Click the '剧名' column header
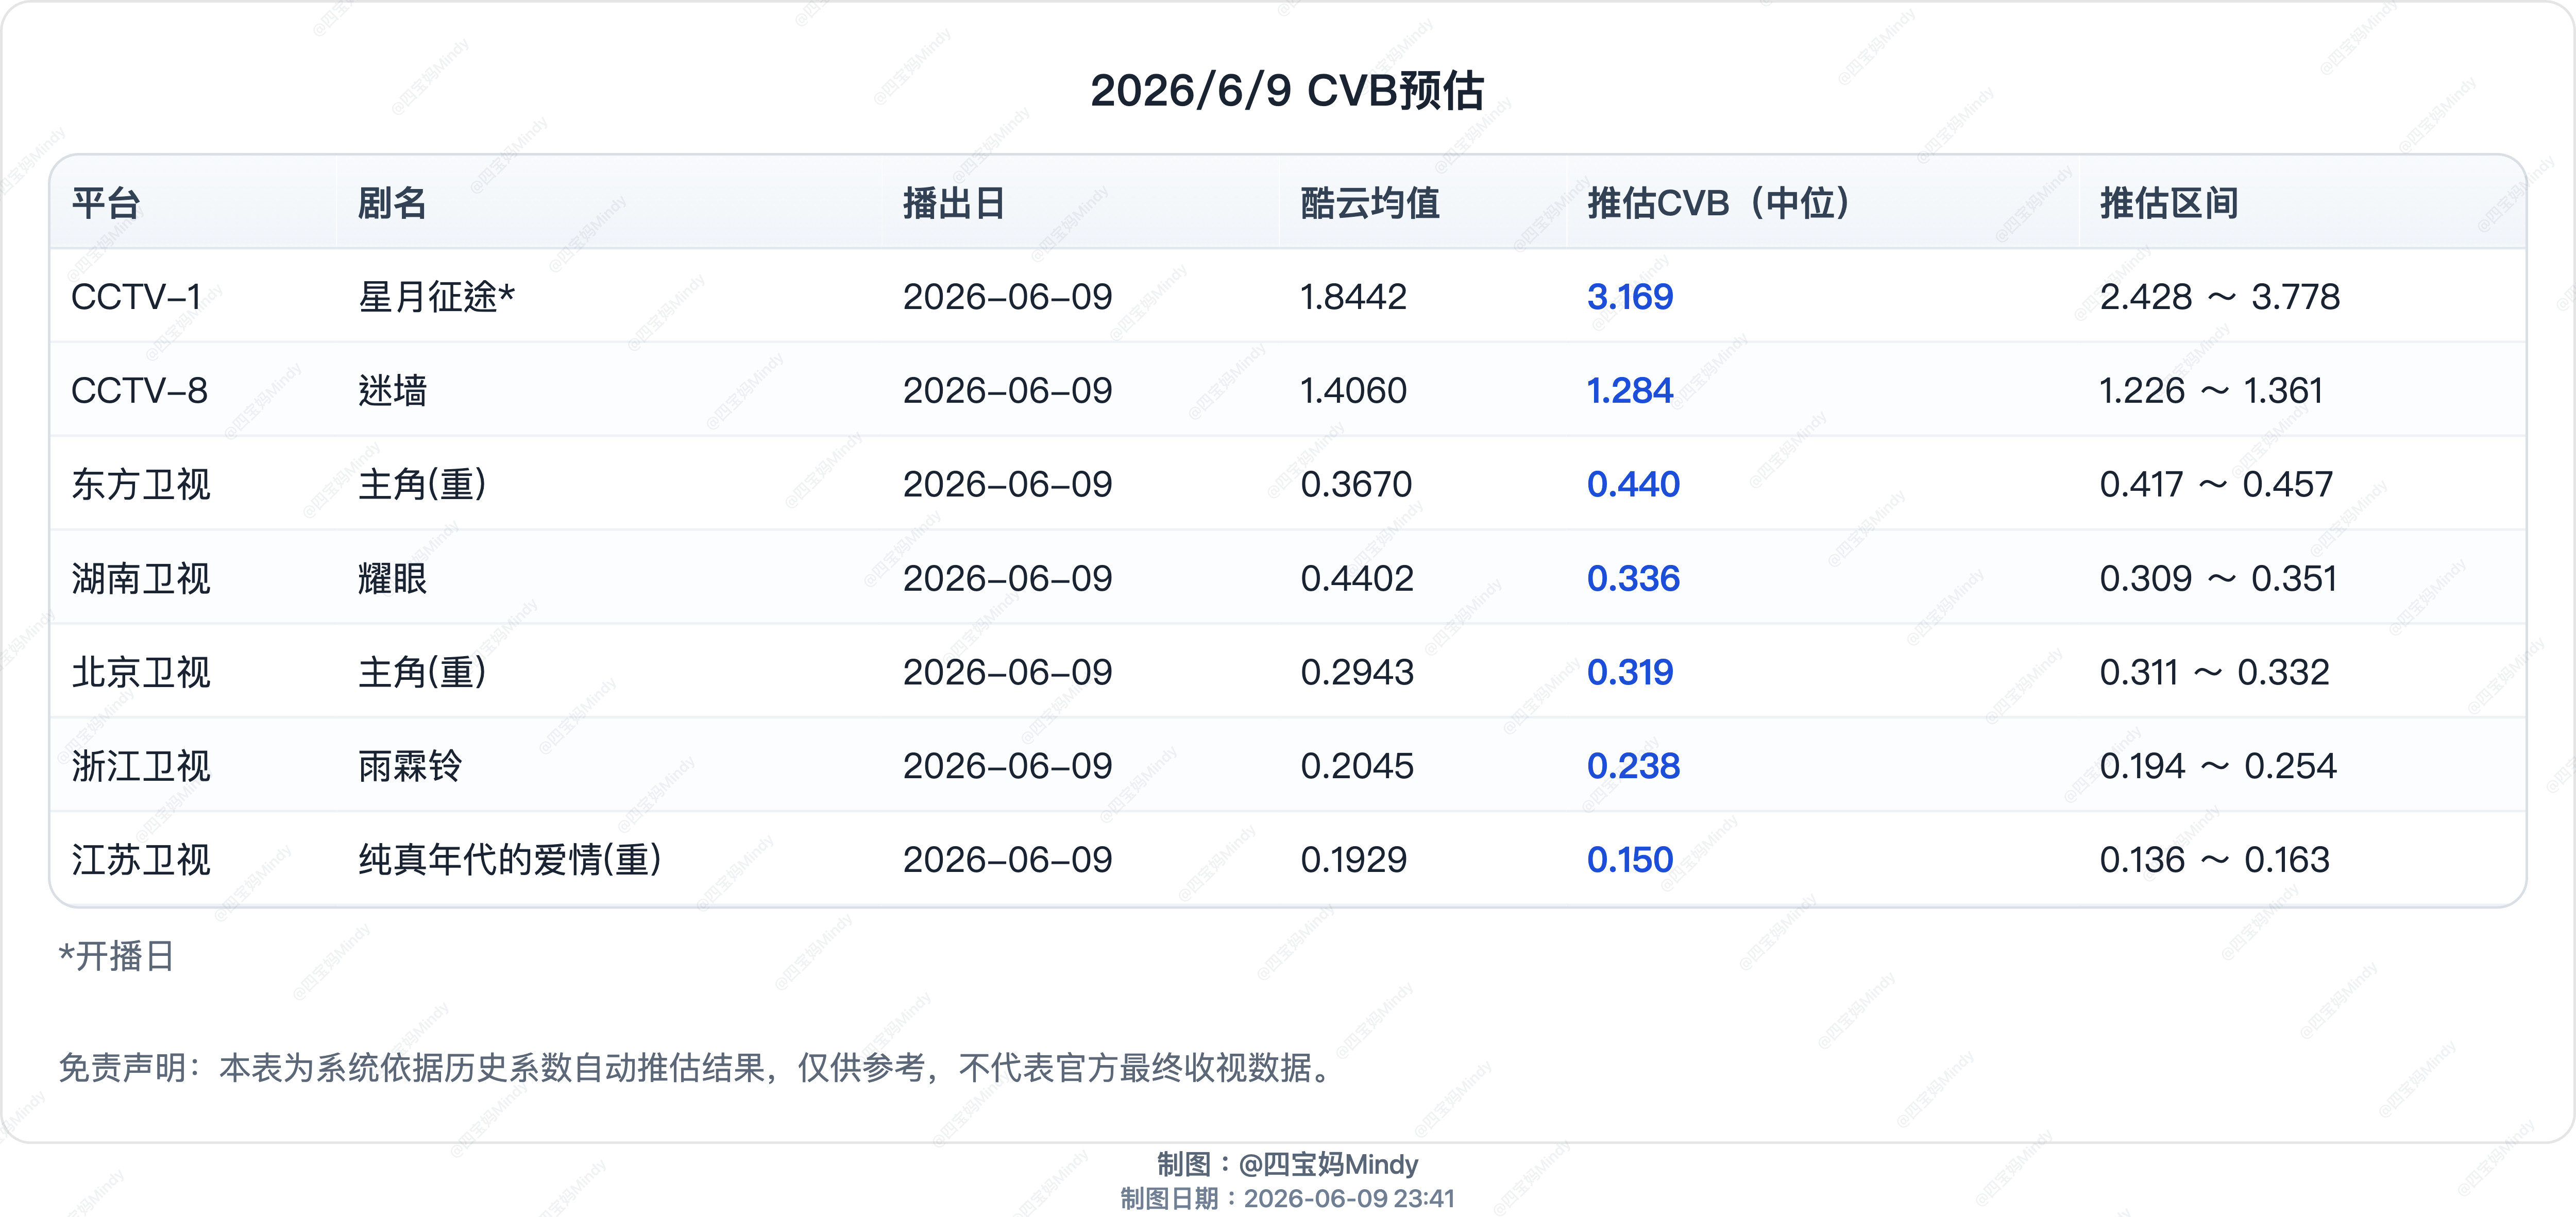The height and width of the screenshot is (1217, 2576). coord(393,203)
